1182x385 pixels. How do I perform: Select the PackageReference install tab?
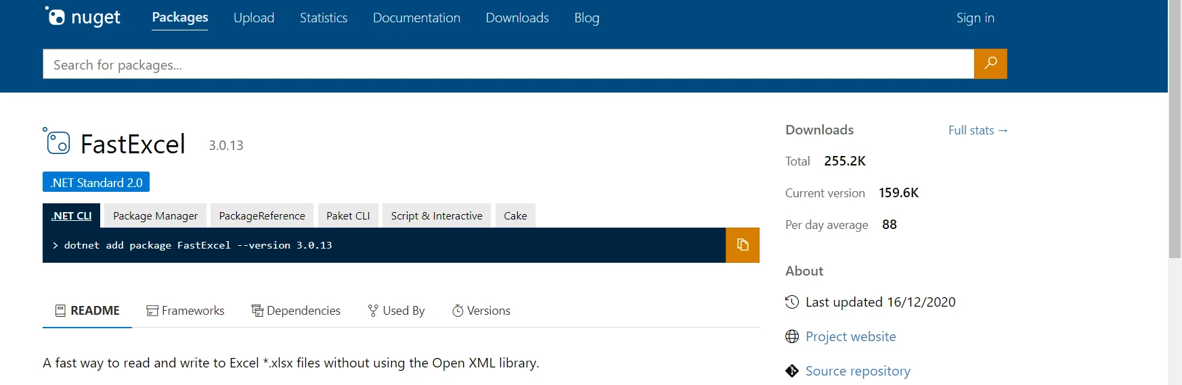(x=262, y=216)
